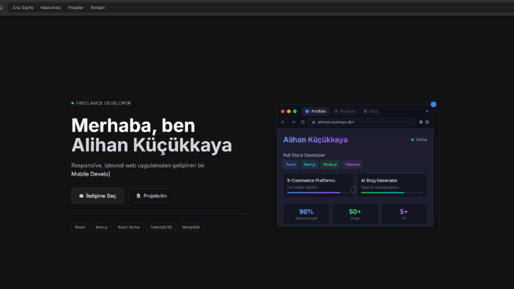Click the envelope icon in İletişime Geç
514x289 pixels.
(x=81, y=196)
